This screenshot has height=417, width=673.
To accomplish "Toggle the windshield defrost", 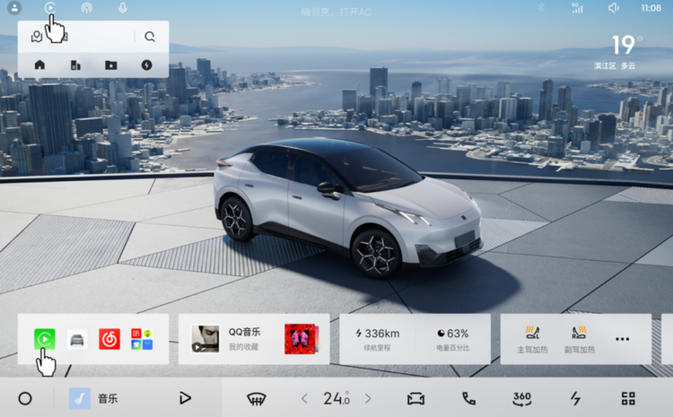I will 257,399.
